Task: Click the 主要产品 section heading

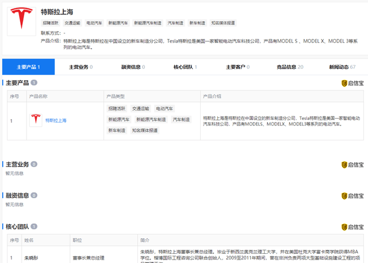Action: tap(17, 83)
